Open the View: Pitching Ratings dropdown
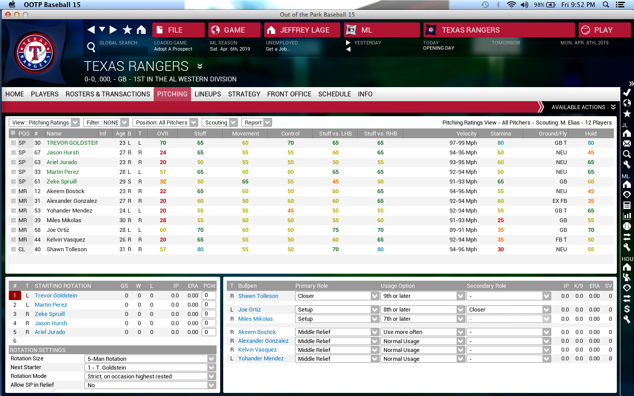The width and height of the screenshot is (634, 396). pos(44,122)
